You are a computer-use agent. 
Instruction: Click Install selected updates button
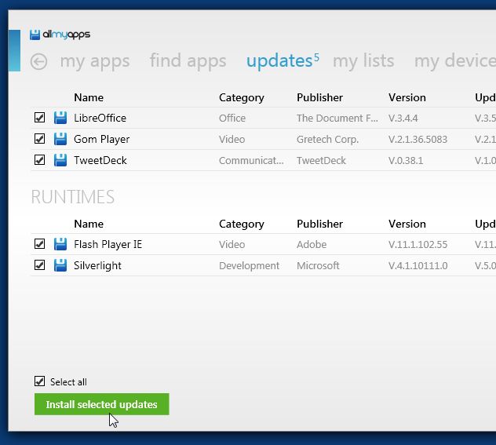101,404
